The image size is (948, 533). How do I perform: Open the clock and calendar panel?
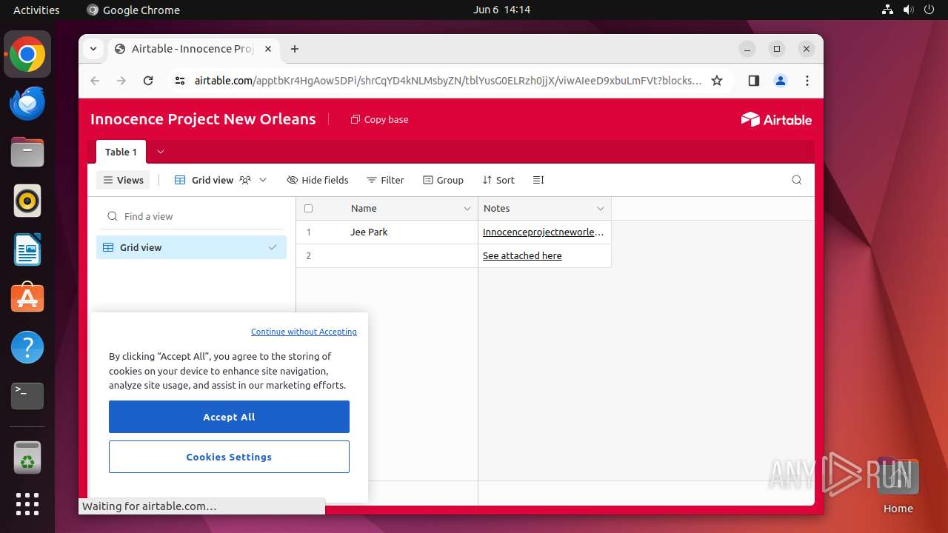pos(501,10)
